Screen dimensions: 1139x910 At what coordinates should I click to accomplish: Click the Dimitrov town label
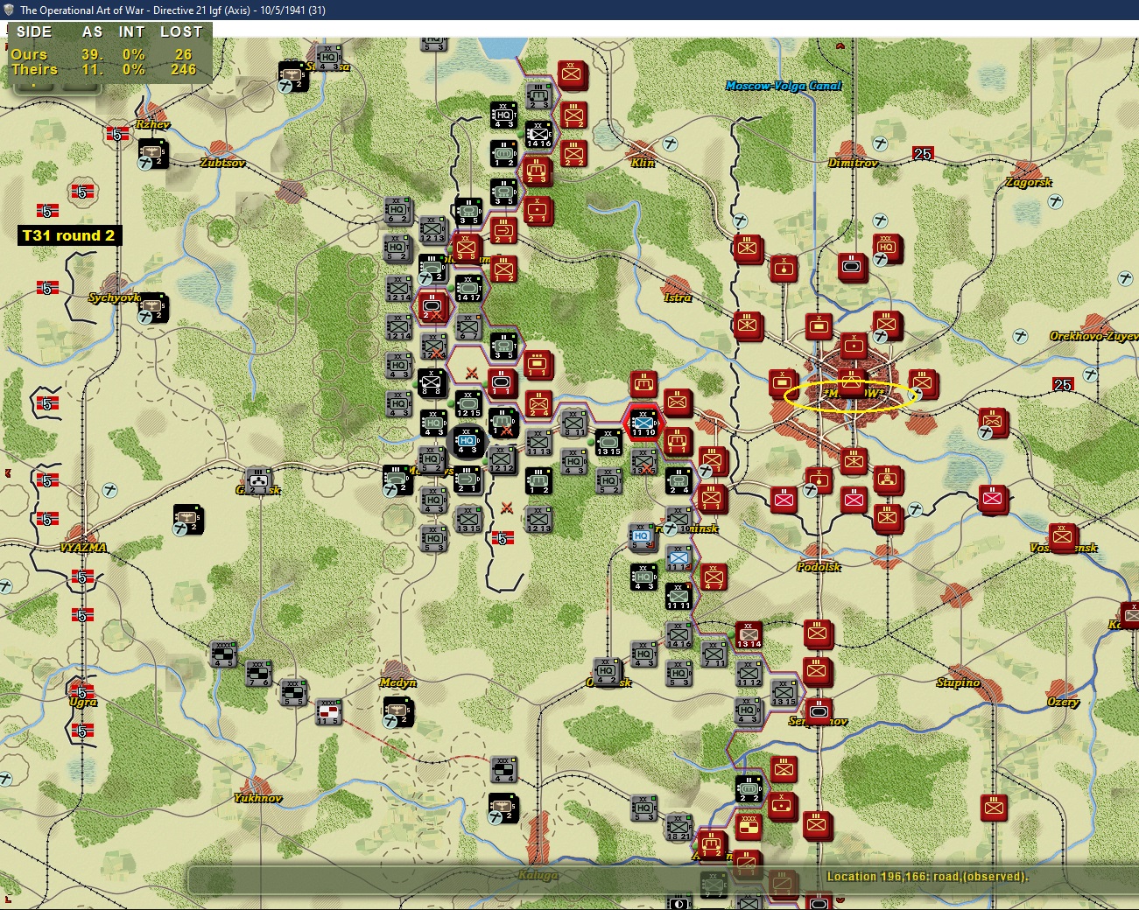coord(853,163)
